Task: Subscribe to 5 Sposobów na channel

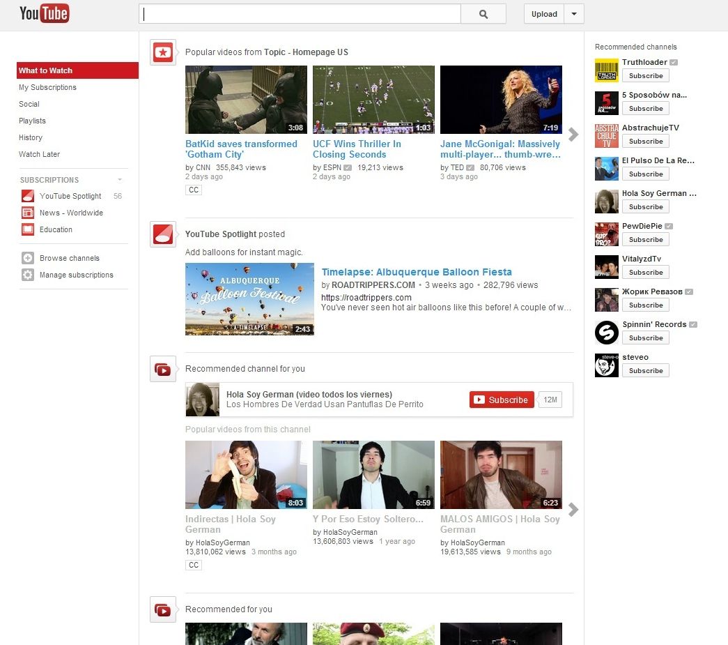Action: [645, 108]
